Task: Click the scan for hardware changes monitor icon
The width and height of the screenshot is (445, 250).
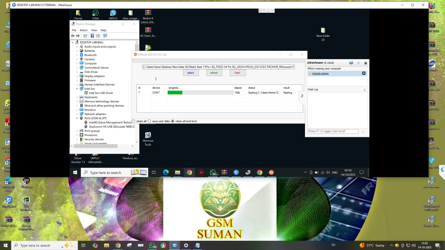Action: coord(105,36)
